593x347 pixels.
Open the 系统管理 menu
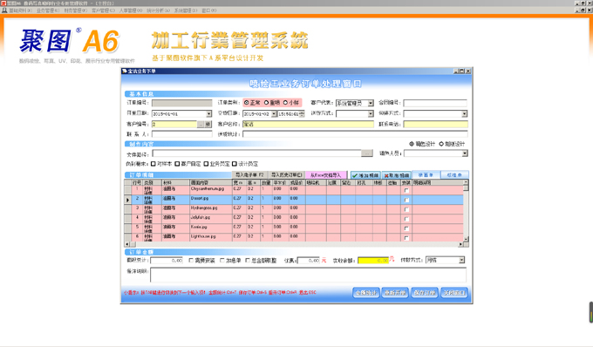click(186, 10)
